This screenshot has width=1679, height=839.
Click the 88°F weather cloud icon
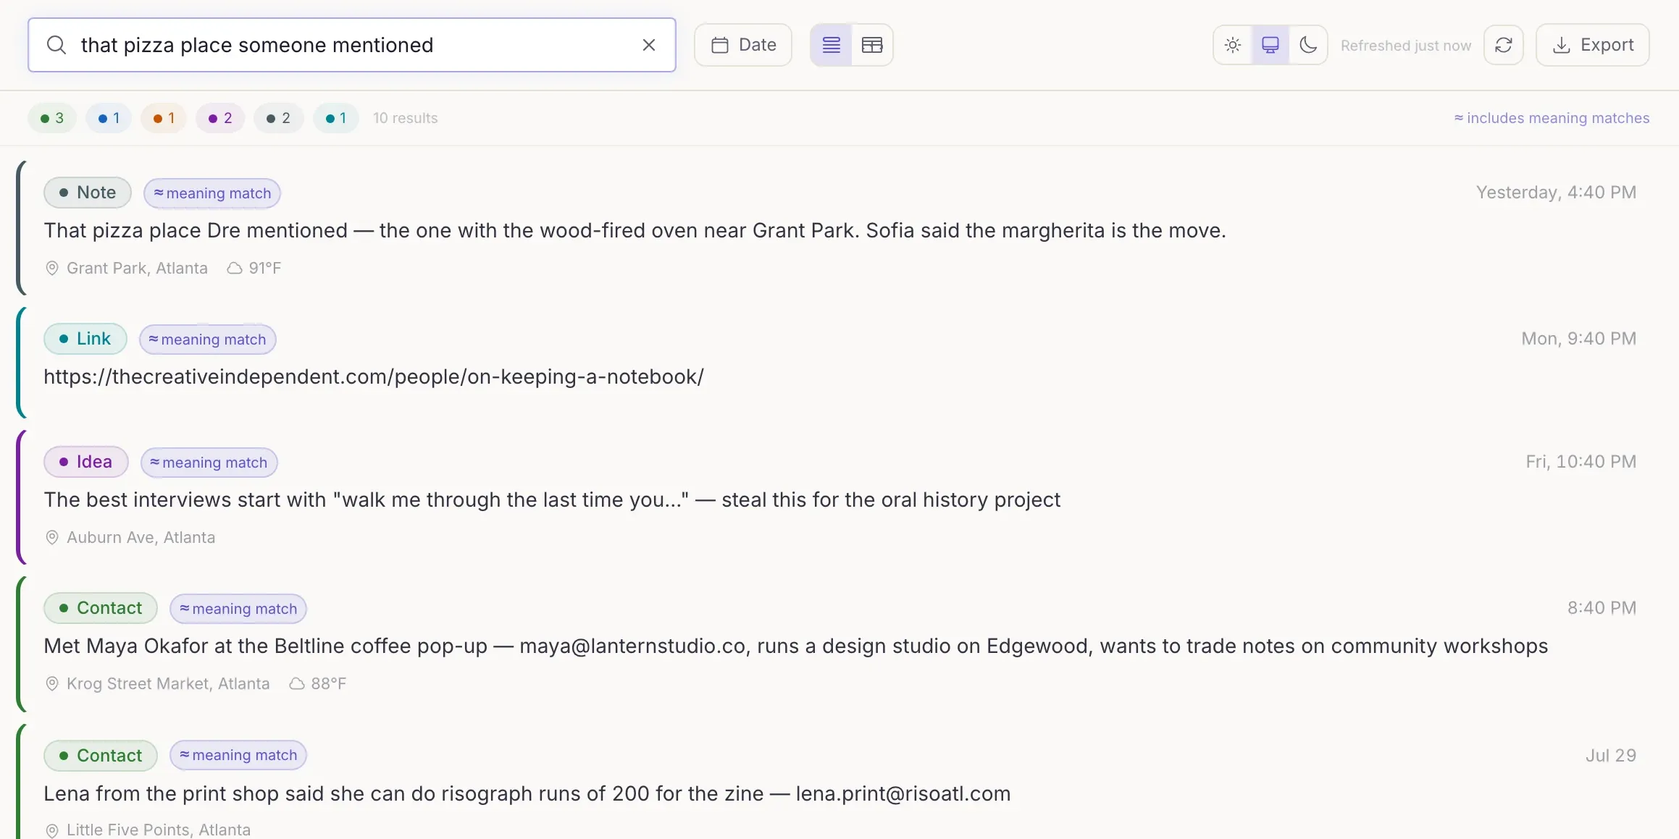click(297, 684)
